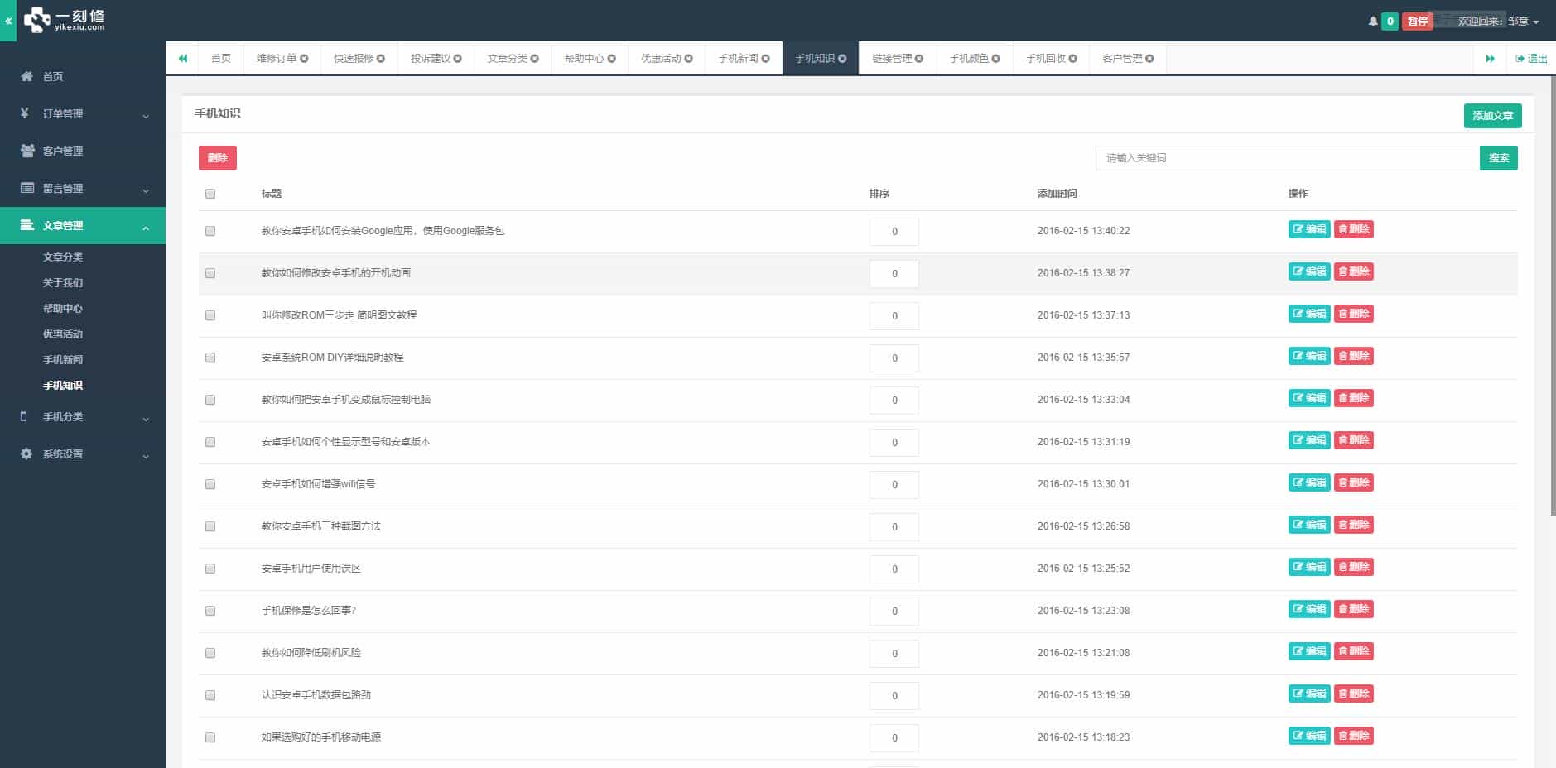Click the 手机分类 phone icon in sidebar
The height and width of the screenshot is (768, 1556).
tap(22, 416)
